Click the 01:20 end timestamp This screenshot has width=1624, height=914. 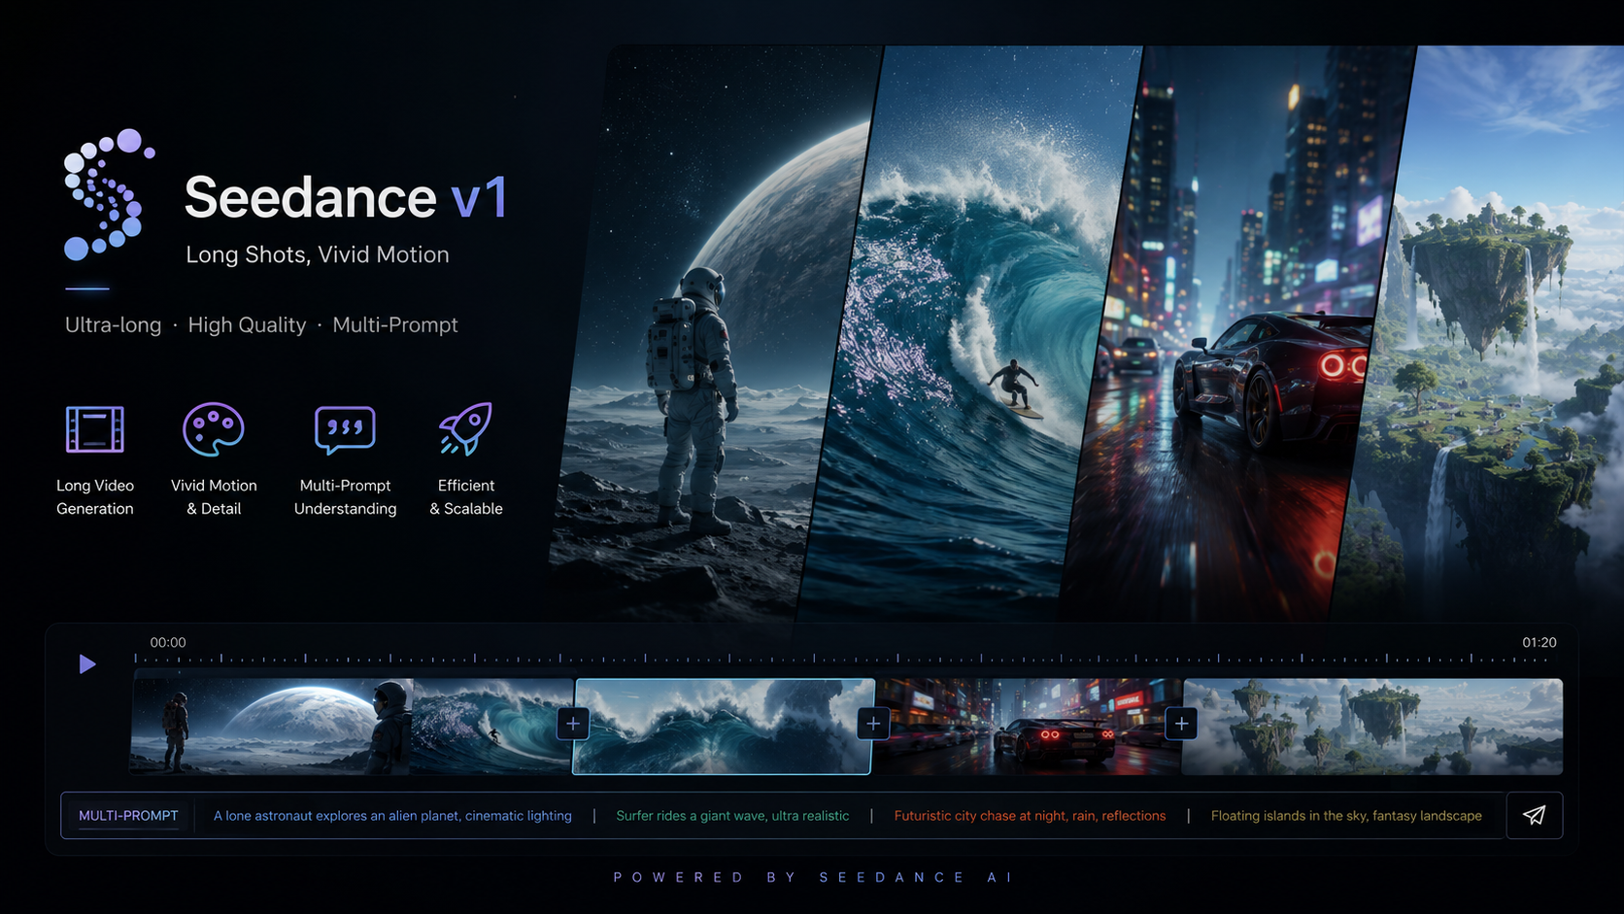(x=1539, y=642)
